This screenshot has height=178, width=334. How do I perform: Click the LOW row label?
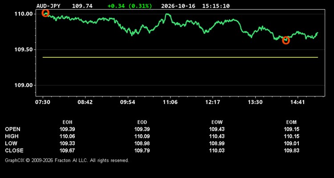[x=11, y=143]
